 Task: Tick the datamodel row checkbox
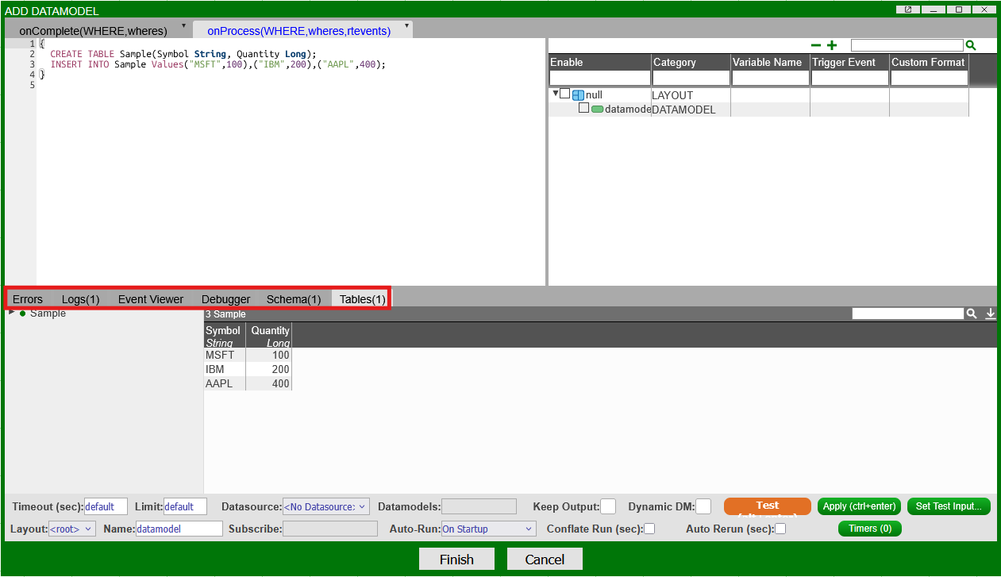tap(583, 108)
